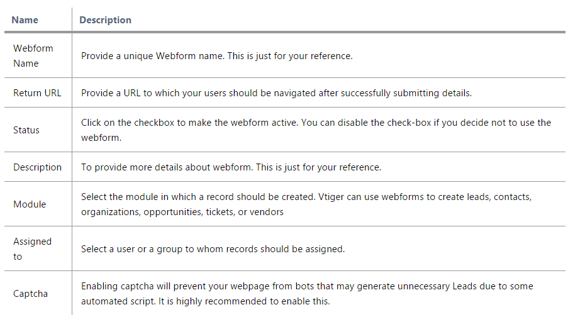Select the Webform Name row label

[x=33, y=56]
